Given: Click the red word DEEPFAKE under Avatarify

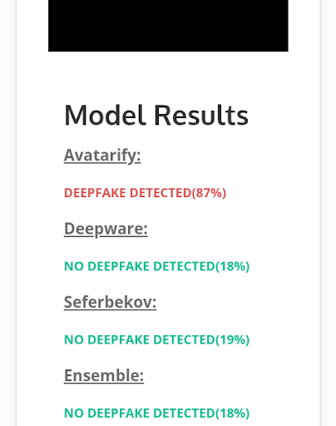Looking at the screenshot, I should [95, 193].
